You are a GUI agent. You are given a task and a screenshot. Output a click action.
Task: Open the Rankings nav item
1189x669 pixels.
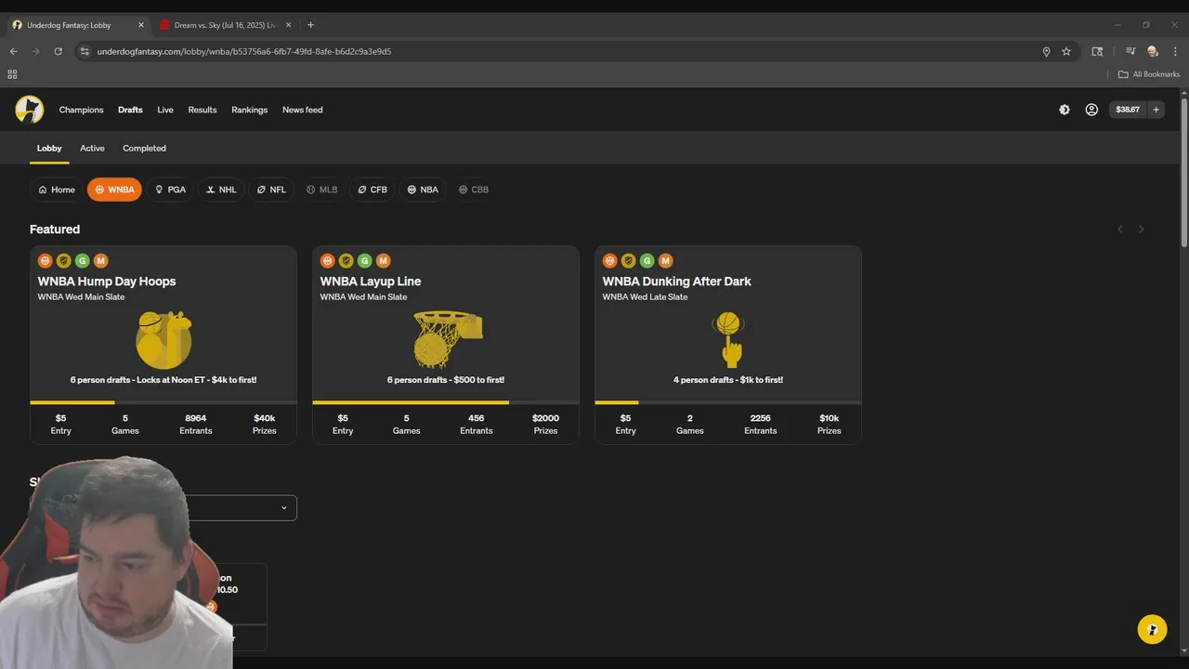250,110
